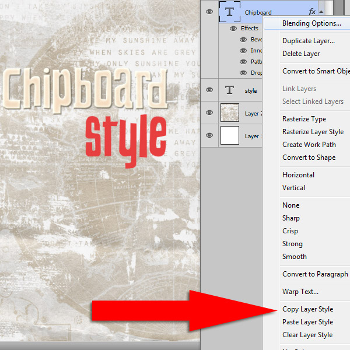Toggle the Drop Shadow effect visibility

click(x=244, y=73)
